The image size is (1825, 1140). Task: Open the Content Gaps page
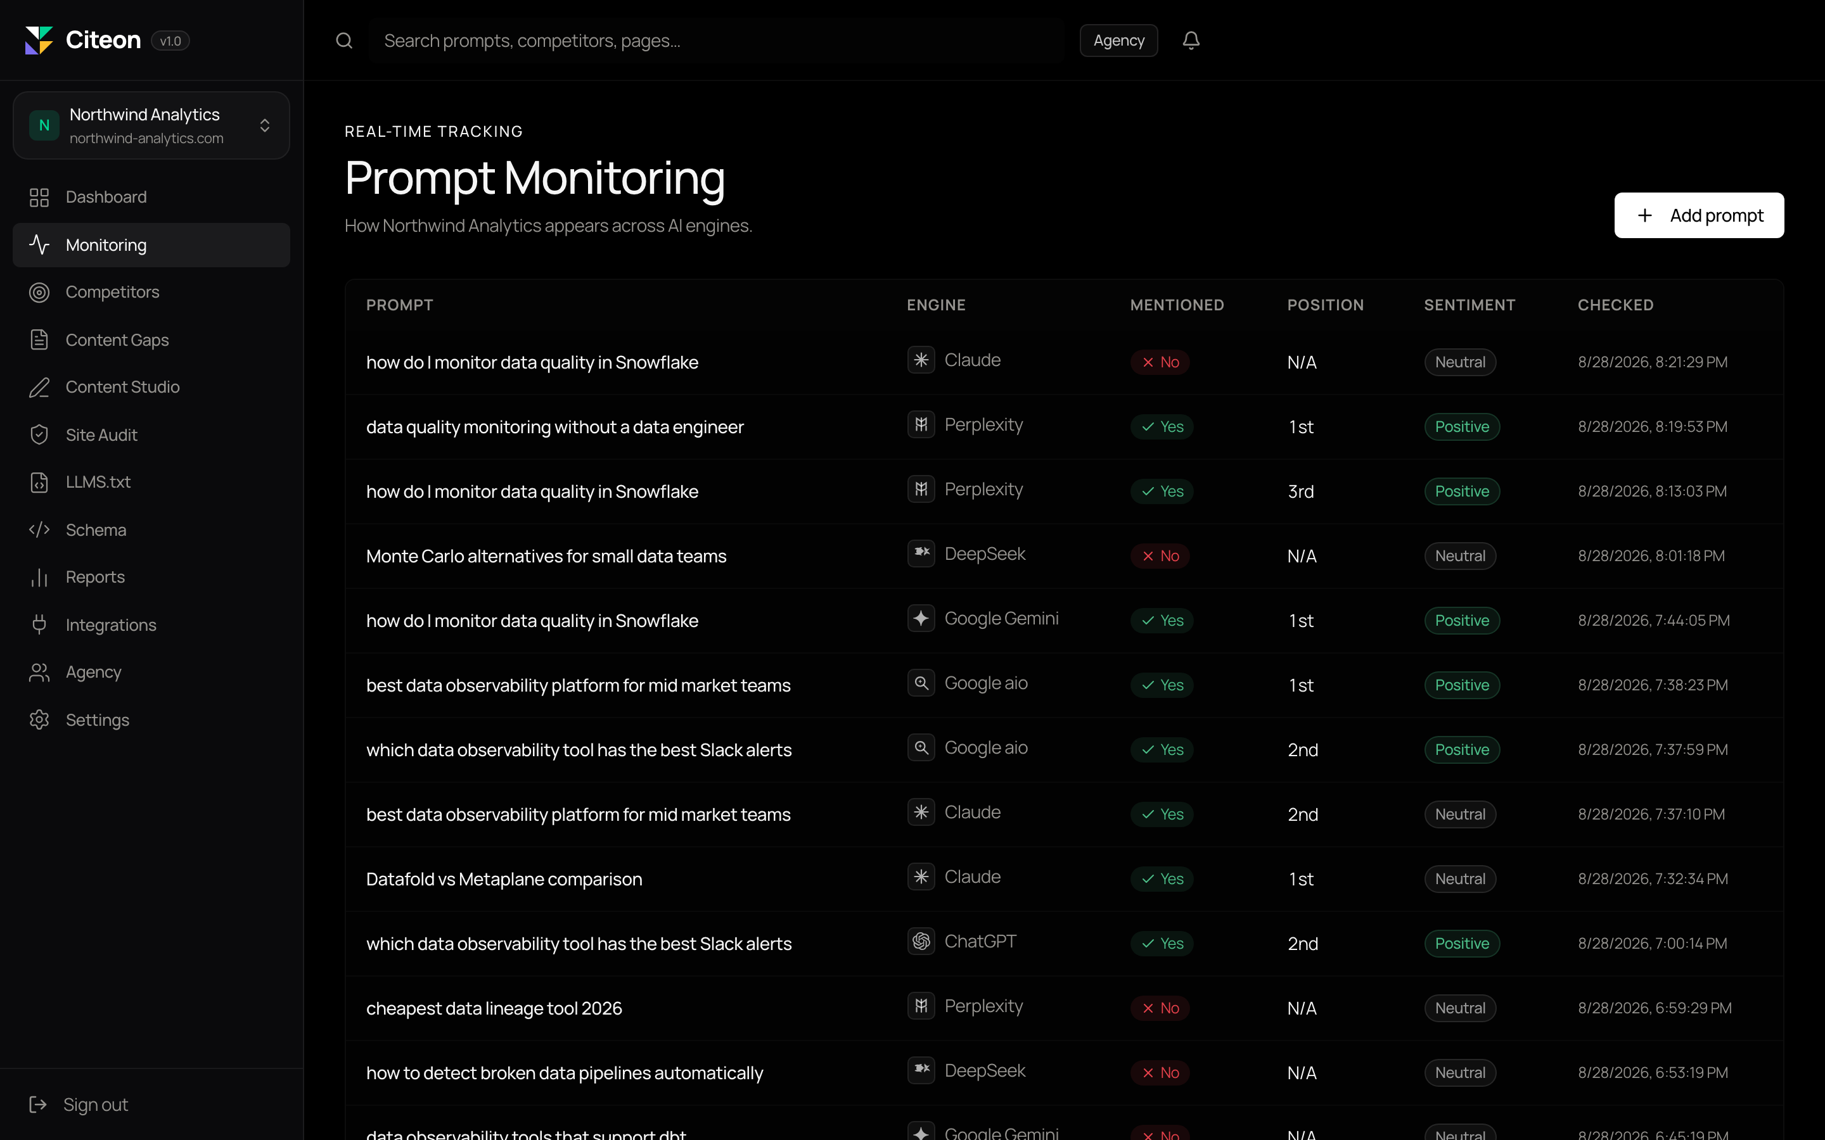(151, 340)
